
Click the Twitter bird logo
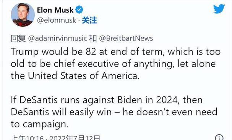[x=219, y=8]
